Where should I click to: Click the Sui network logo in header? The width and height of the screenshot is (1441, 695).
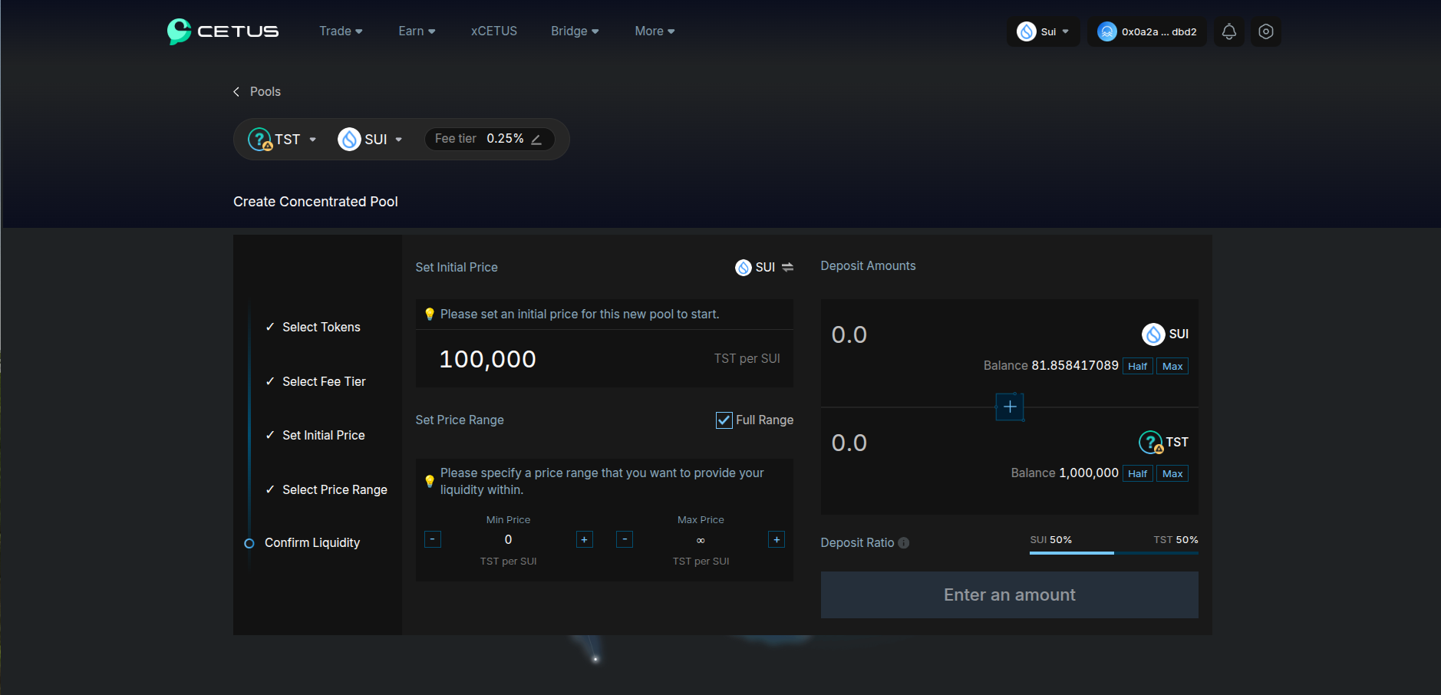pos(1026,31)
